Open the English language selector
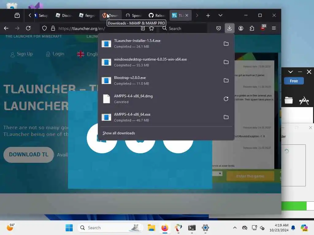The height and width of the screenshot is (235, 314). point(87,54)
